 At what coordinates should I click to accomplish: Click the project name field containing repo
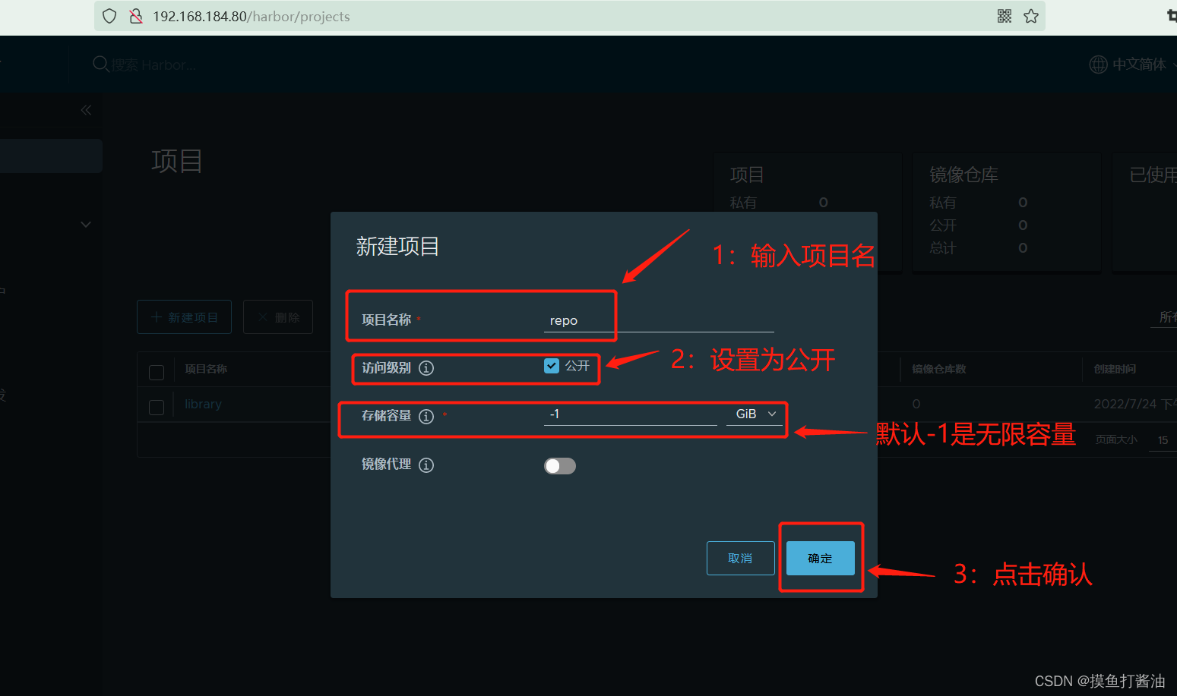point(659,320)
